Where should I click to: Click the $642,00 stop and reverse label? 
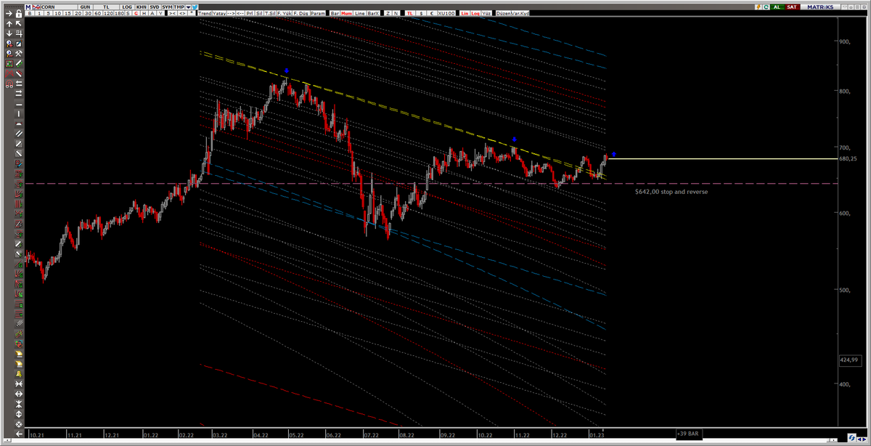(x=671, y=192)
